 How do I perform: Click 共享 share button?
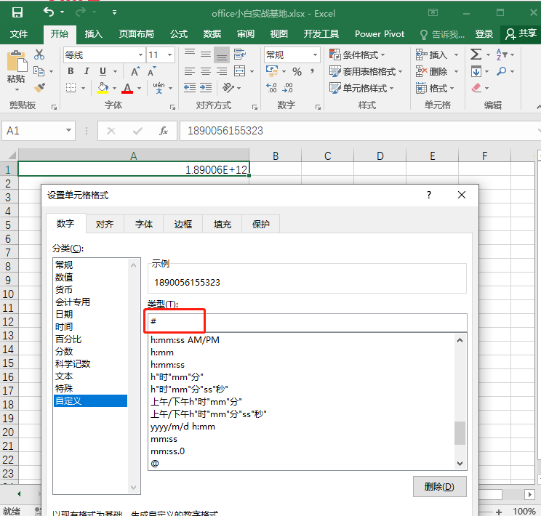(521, 33)
